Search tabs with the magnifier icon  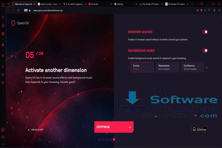tap(202, 4)
